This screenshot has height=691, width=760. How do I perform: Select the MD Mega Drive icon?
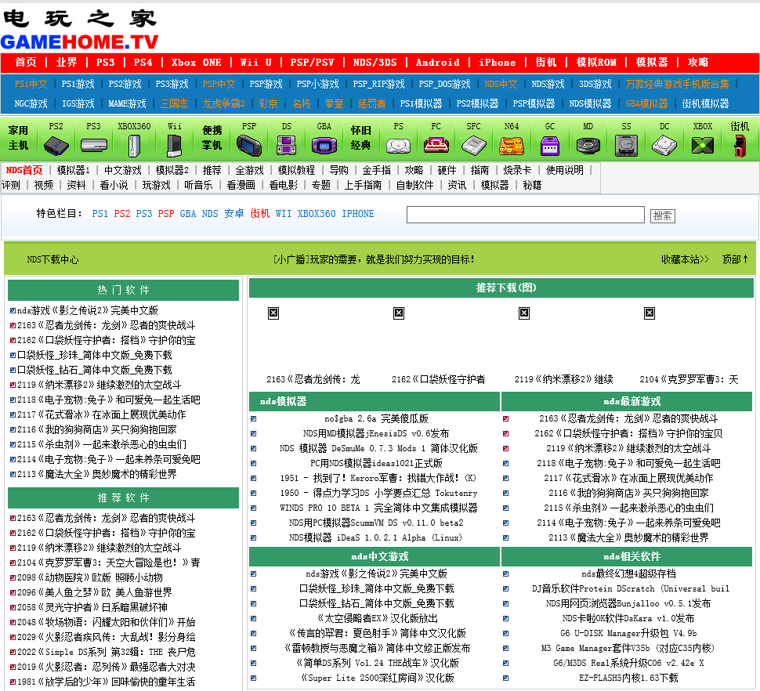click(x=588, y=146)
